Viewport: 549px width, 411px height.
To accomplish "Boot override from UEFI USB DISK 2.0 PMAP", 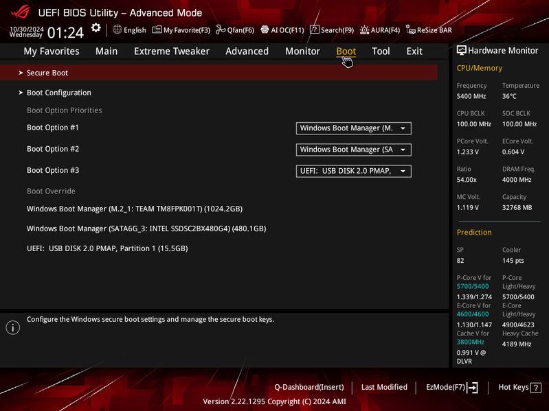I will 107,248.
